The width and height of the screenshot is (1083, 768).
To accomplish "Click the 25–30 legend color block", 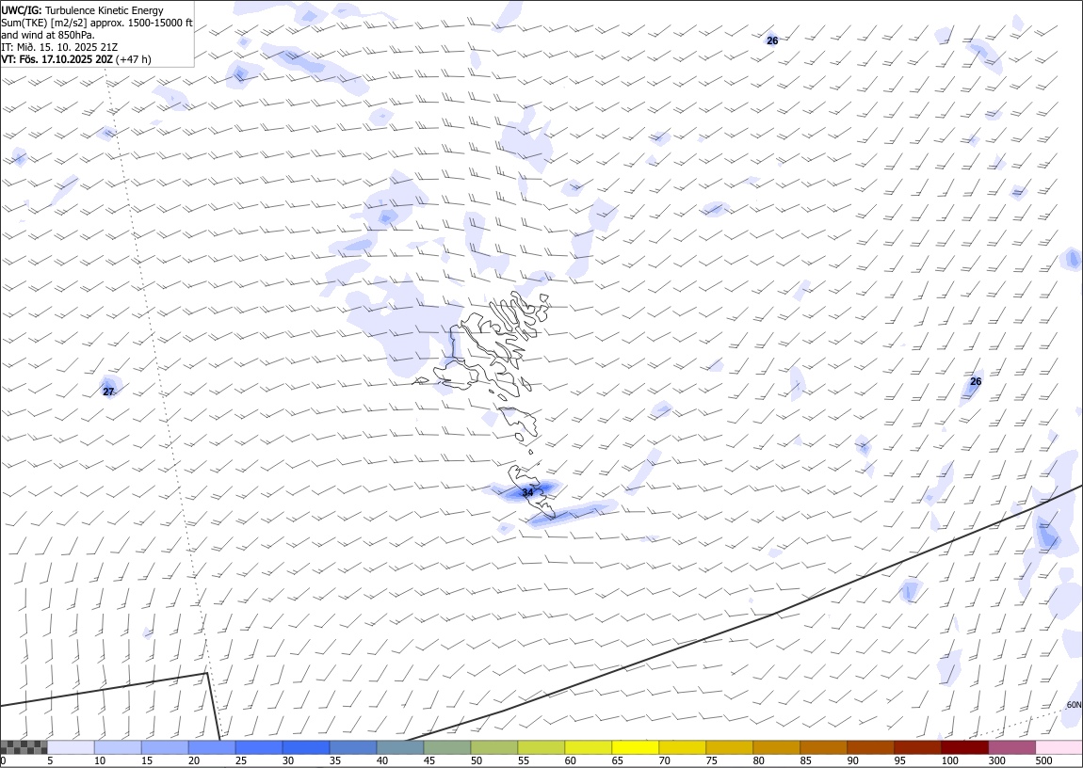I will (x=258, y=747).
